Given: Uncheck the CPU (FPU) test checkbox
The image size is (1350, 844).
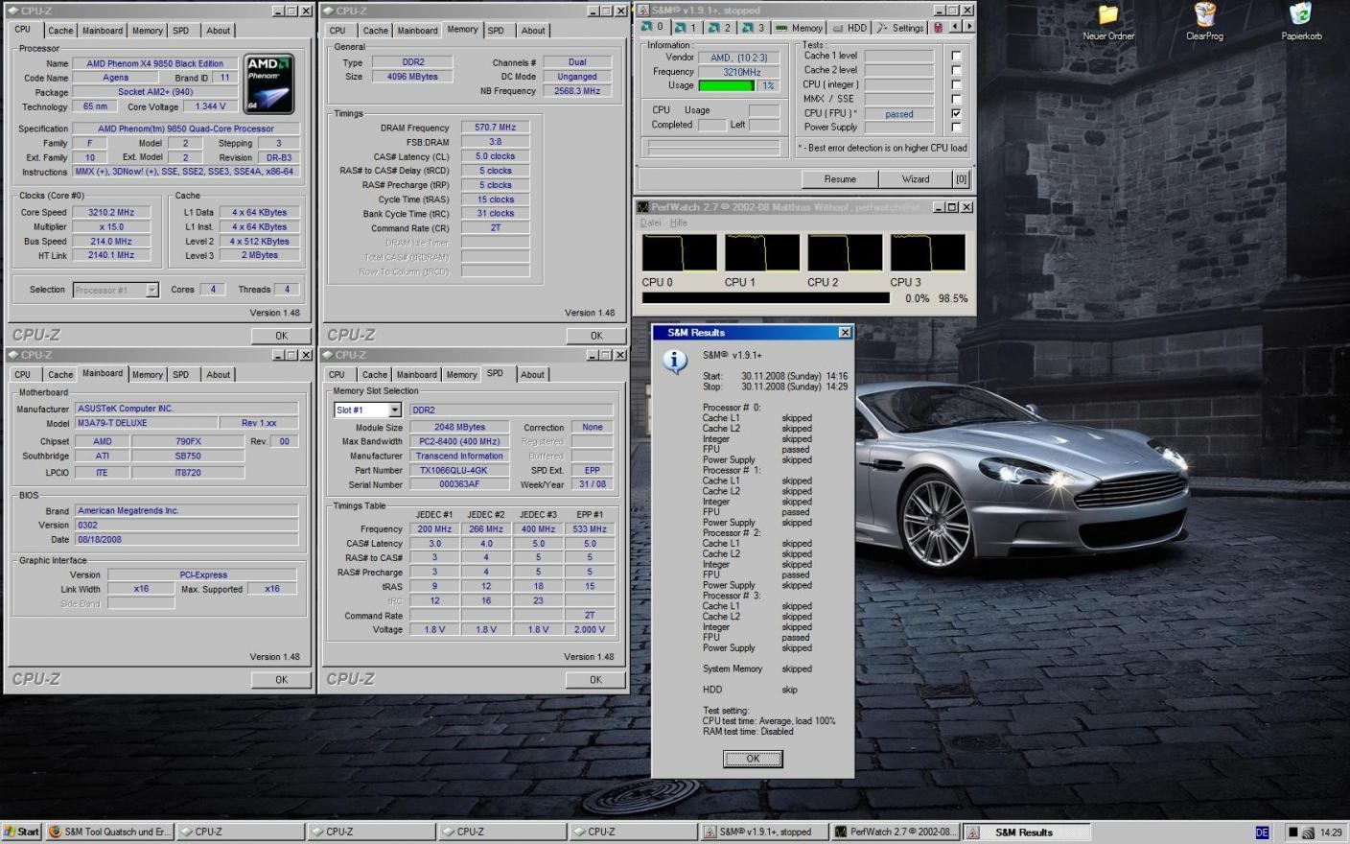Looking at the screenshot, I should pos(956,113).
